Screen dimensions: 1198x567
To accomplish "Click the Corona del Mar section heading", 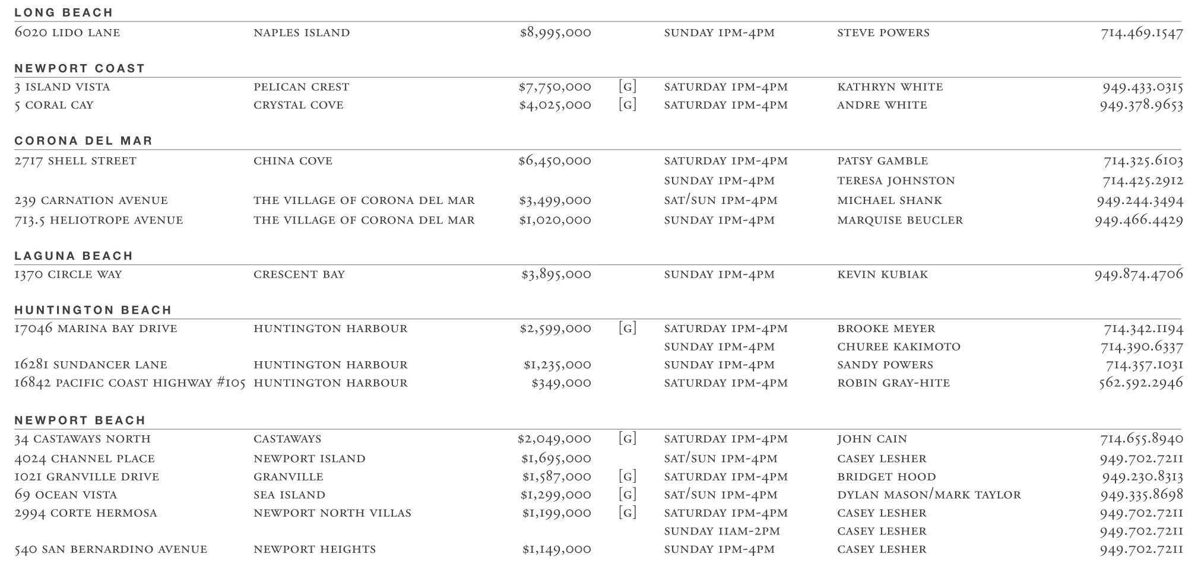I will pos(84,141).
